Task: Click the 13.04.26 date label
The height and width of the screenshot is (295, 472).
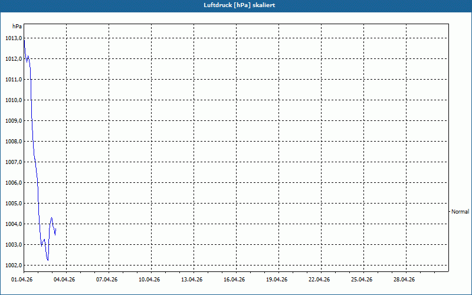Action: (x=192, y=280)
